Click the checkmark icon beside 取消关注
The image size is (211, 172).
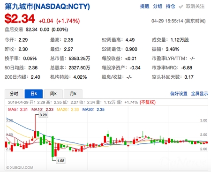click(x=181, y=7)
